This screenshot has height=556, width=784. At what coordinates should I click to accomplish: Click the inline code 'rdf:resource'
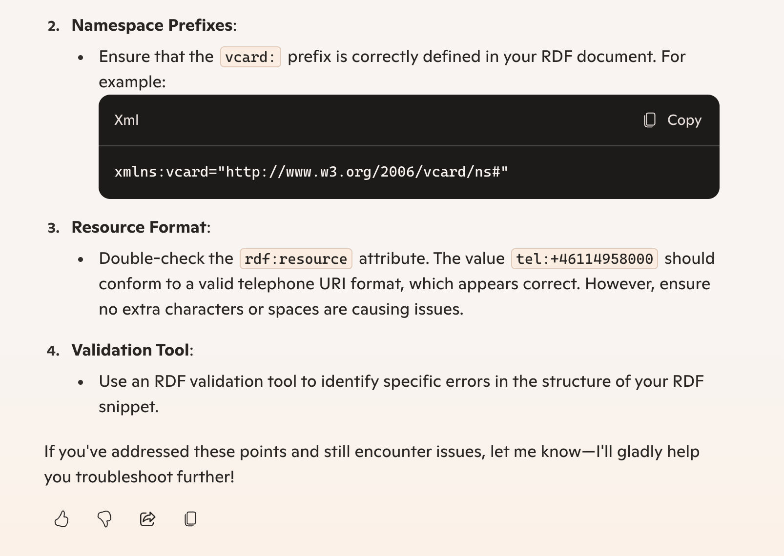296,259
